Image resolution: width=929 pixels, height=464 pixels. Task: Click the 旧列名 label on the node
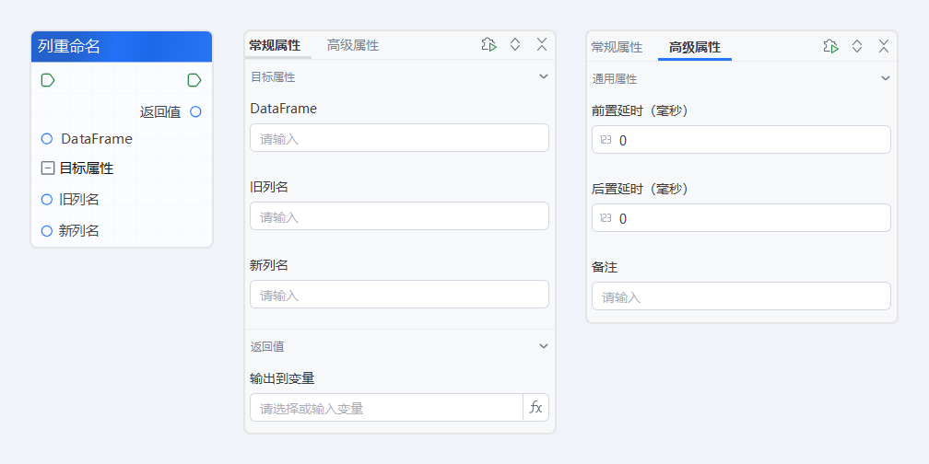click(79, 200)
